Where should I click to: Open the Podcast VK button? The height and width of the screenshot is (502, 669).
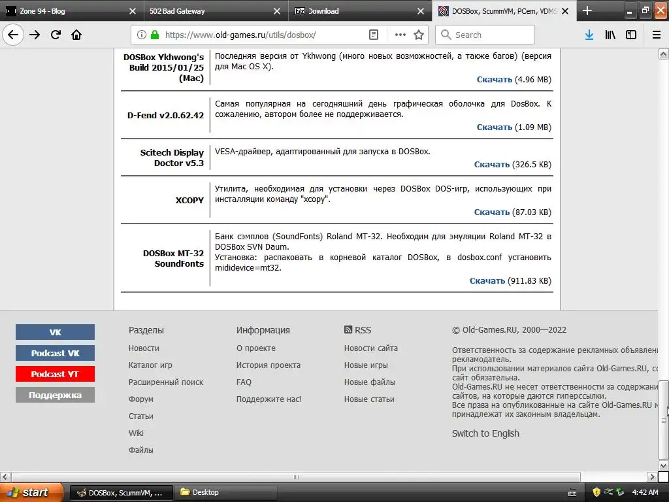click(x=55, y=353)
